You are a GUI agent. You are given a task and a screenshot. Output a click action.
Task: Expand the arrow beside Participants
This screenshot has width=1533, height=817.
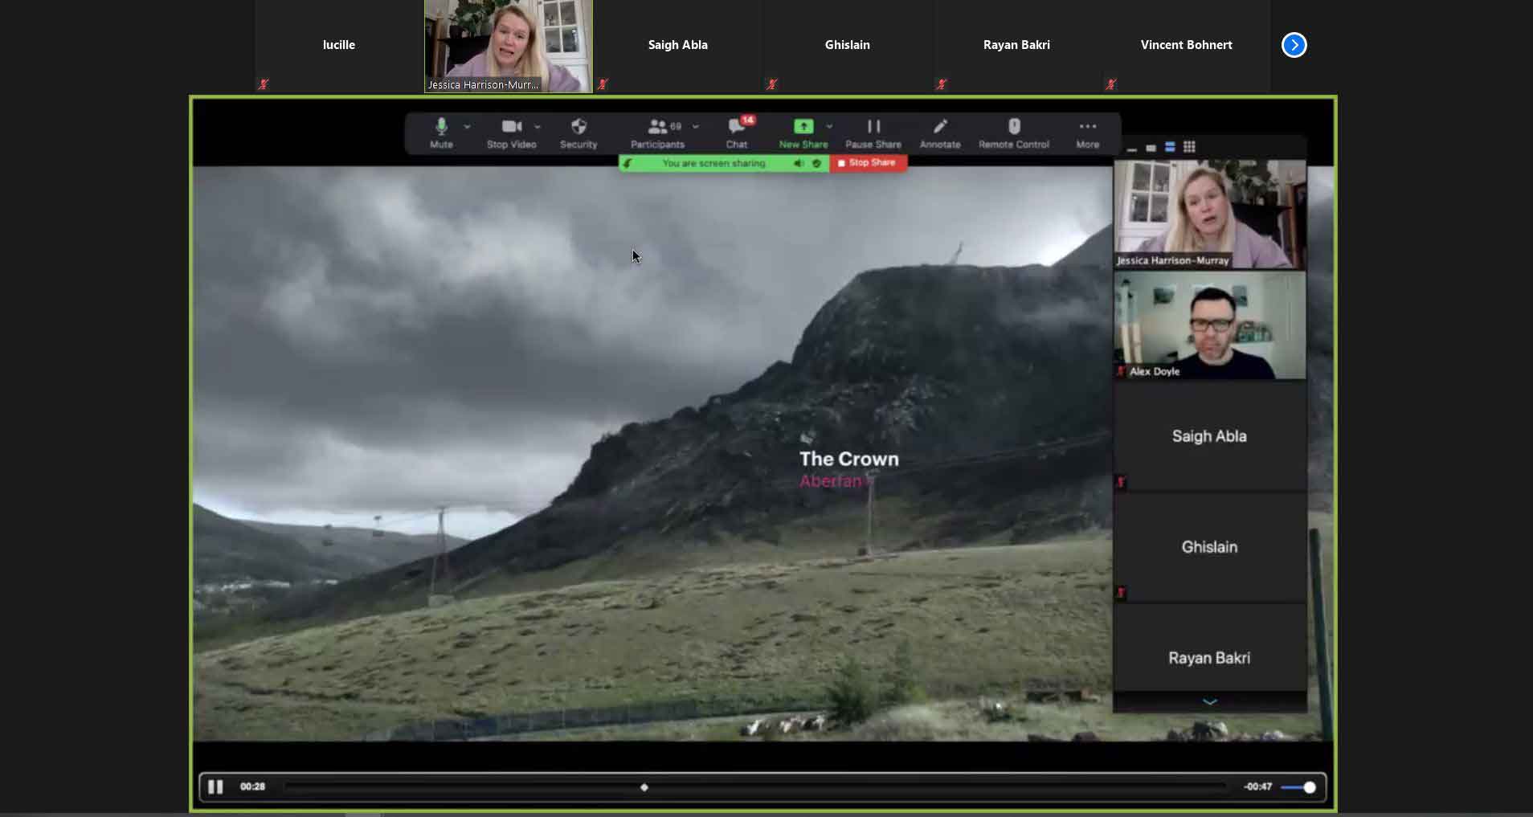[x=696, y=127]
